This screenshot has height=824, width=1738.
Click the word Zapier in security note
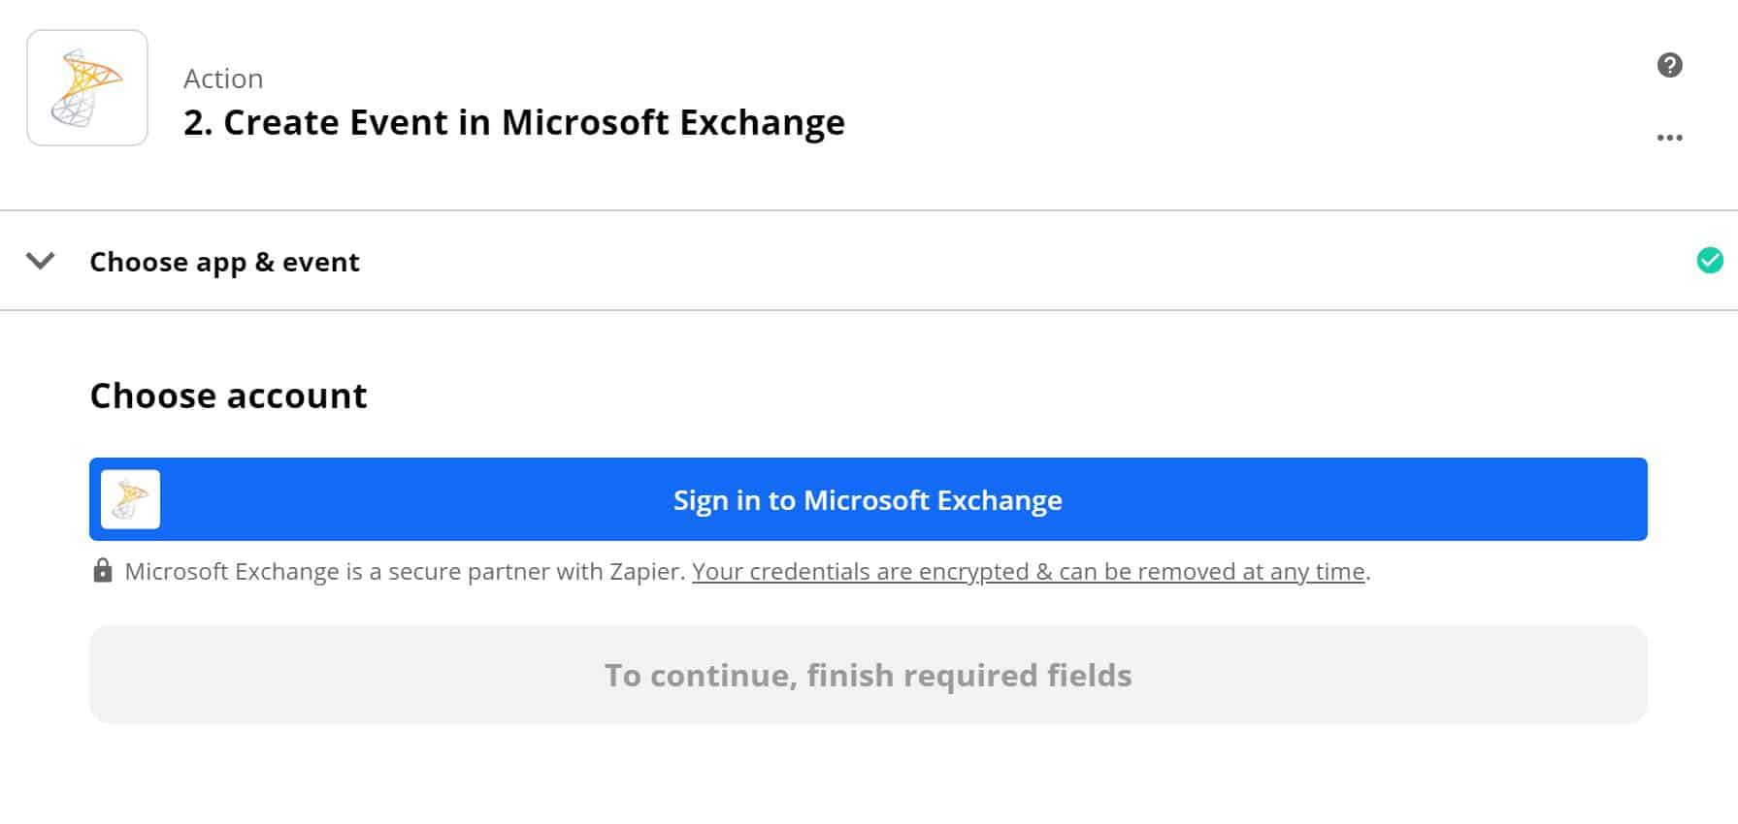click(x=646, y=571)
